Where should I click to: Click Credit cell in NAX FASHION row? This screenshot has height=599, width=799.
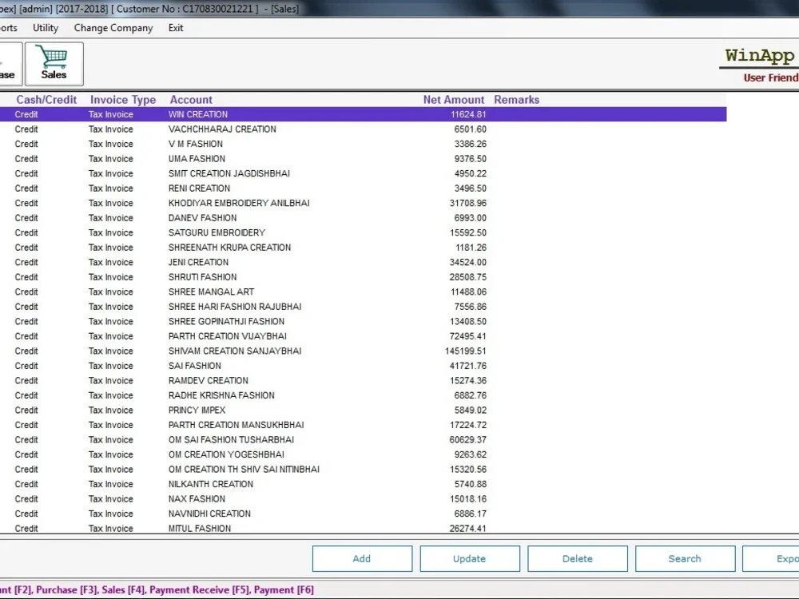[x=26, y=498]
